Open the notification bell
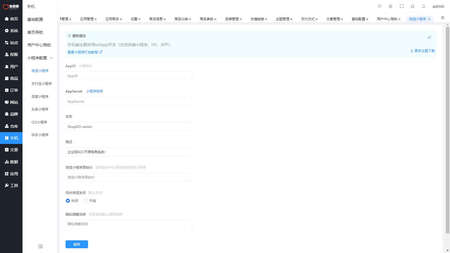 424,6
